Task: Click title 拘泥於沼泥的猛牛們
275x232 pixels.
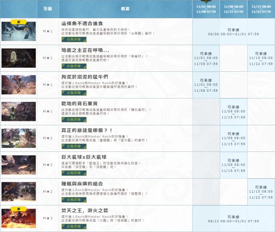Action: click(x=85, y=77)
